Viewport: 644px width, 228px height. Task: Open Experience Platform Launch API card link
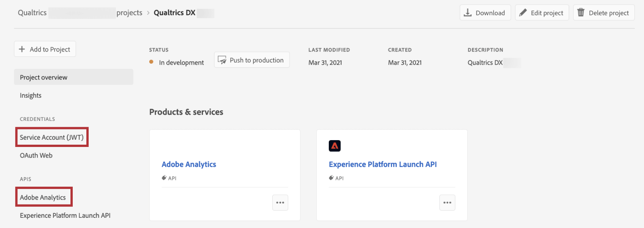(383, 164)
